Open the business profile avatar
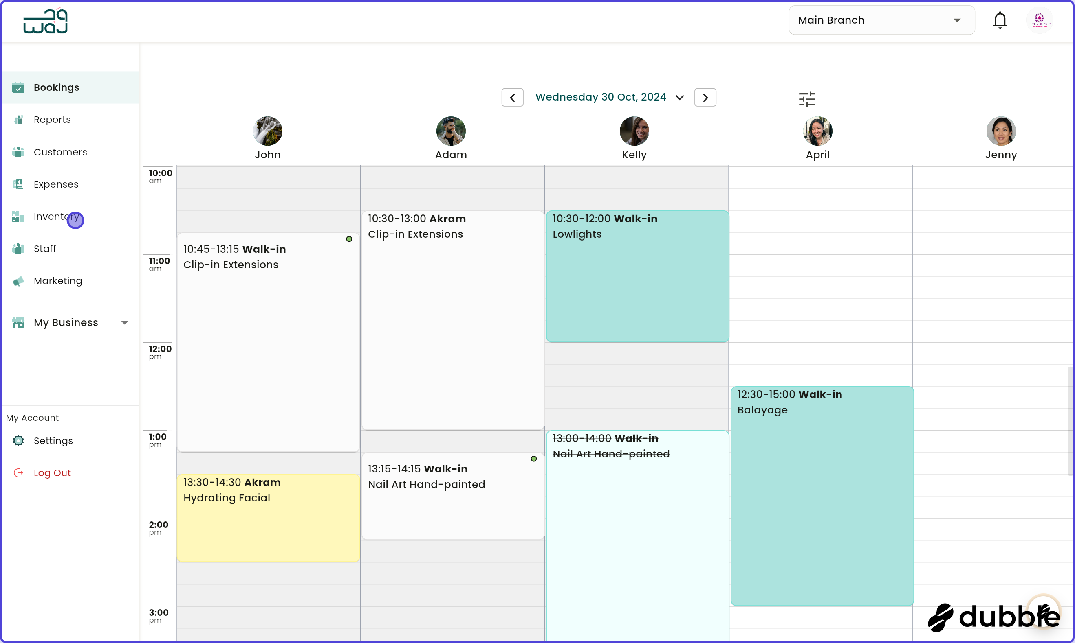The height and width of the screenshot is (643, 1075). click(1039, 20)
